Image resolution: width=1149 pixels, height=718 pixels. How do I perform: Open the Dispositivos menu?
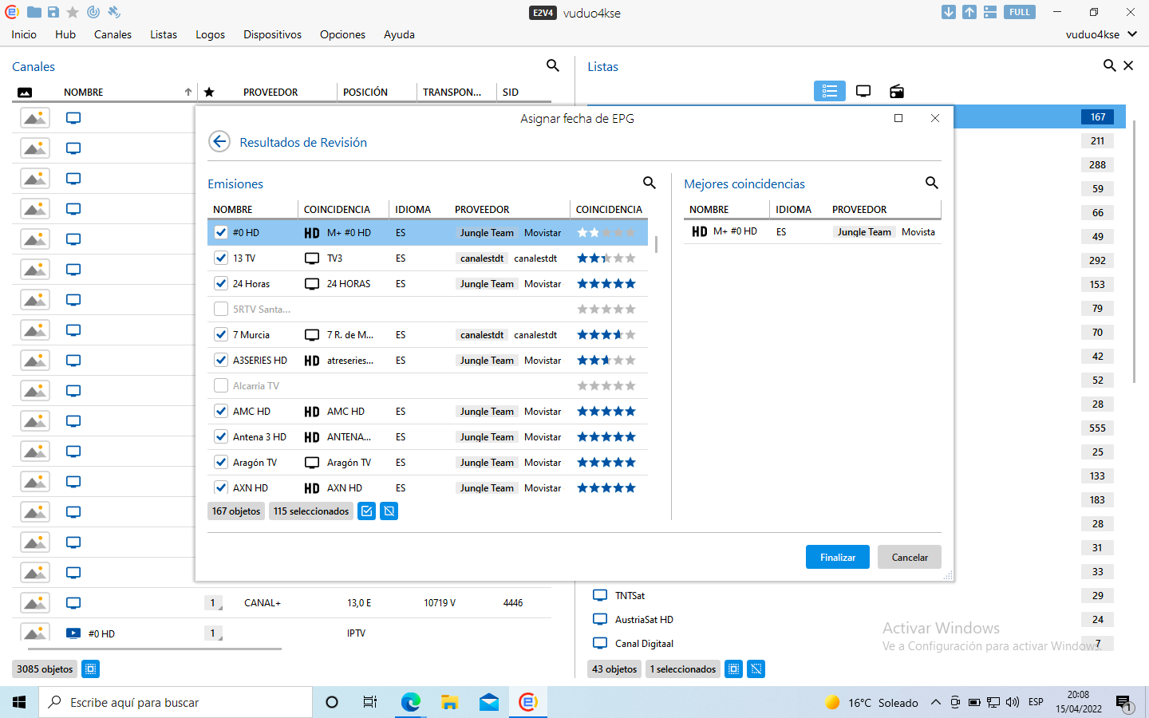click(x=272, y=34)
